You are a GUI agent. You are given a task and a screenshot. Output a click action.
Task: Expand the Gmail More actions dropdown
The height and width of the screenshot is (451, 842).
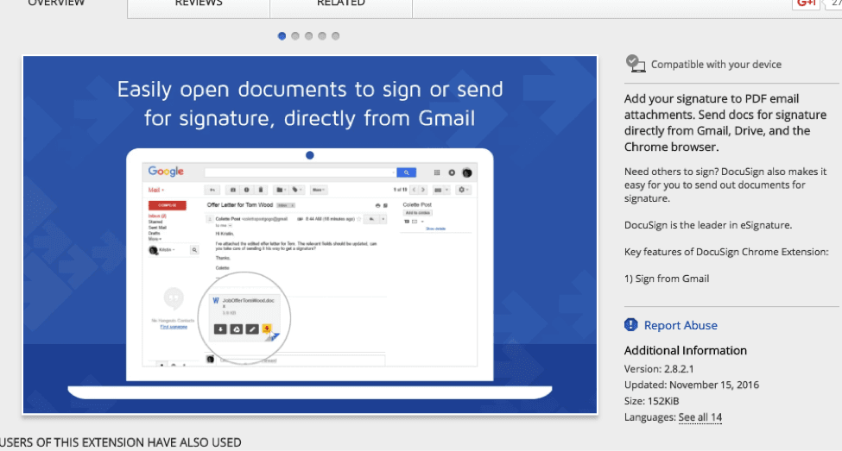tap(319, 190)
